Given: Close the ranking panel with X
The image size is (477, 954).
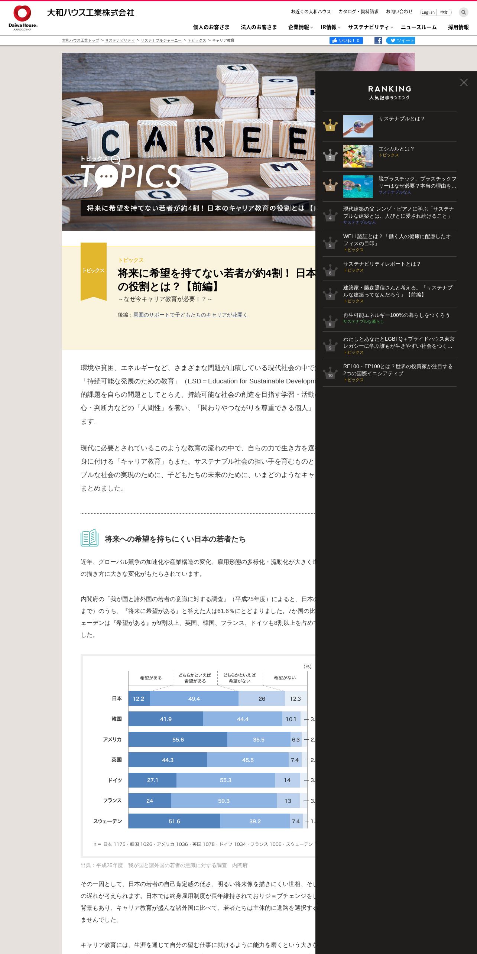Looking at the screenshot, I should [x=464, y=82].
